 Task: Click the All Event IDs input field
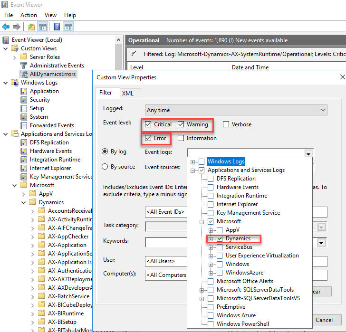click(166, 212)
